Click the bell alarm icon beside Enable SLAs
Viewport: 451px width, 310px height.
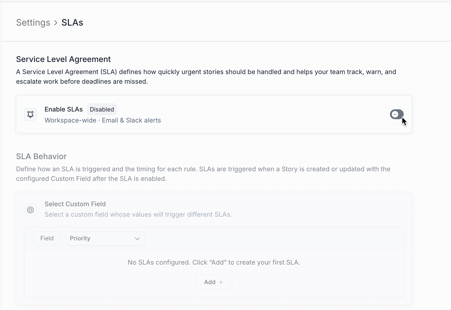pos(31,114)
